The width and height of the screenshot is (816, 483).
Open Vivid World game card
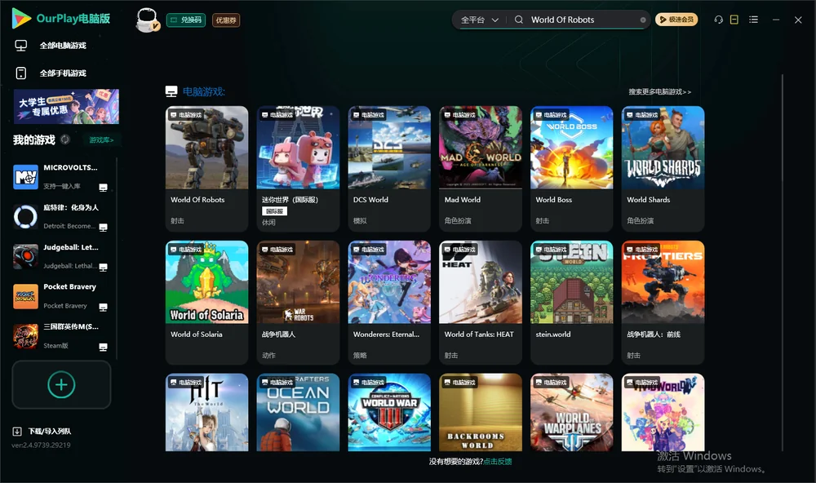663,412
